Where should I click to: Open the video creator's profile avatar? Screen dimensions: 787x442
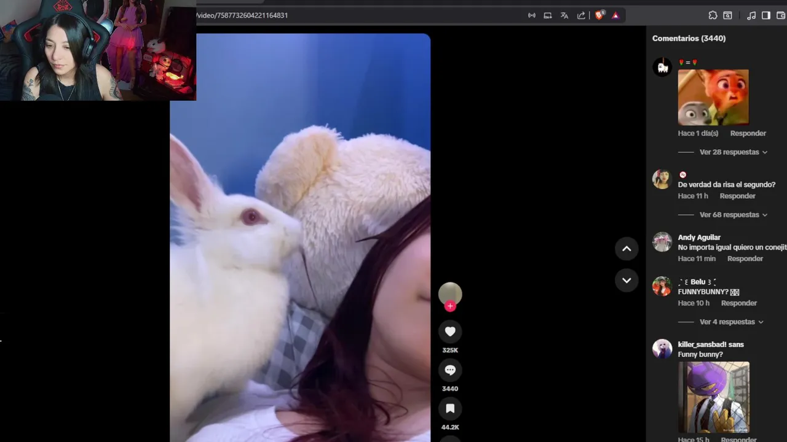[450, 294]
